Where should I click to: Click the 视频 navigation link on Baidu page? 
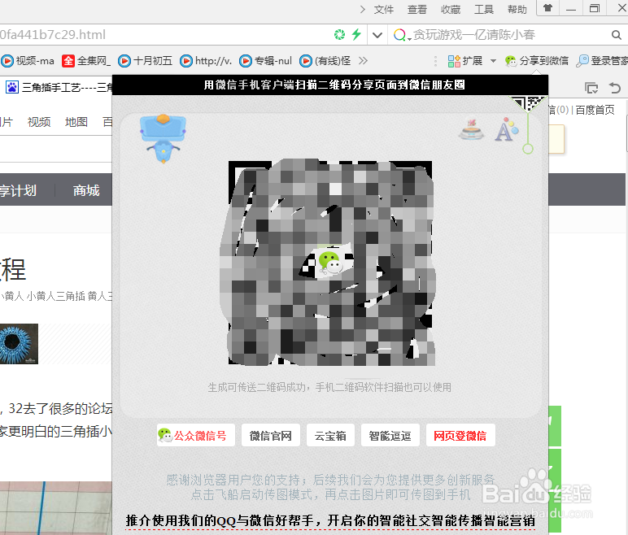point(39,122)
